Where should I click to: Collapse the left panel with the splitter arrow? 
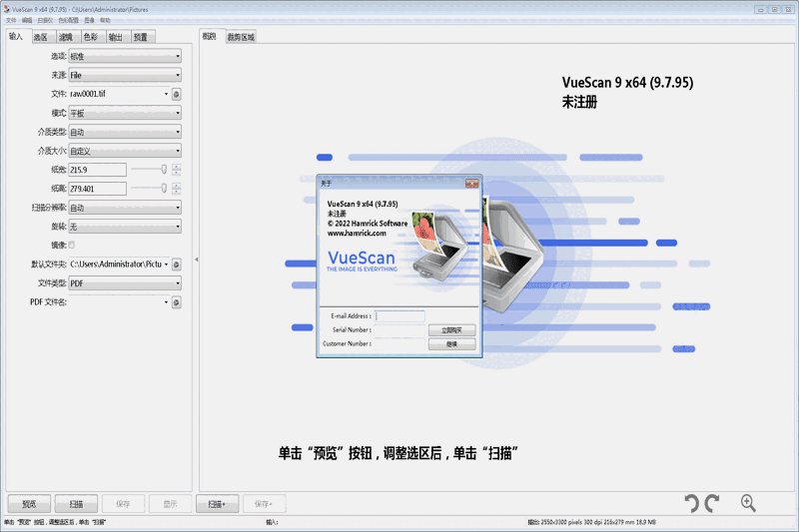196,260
